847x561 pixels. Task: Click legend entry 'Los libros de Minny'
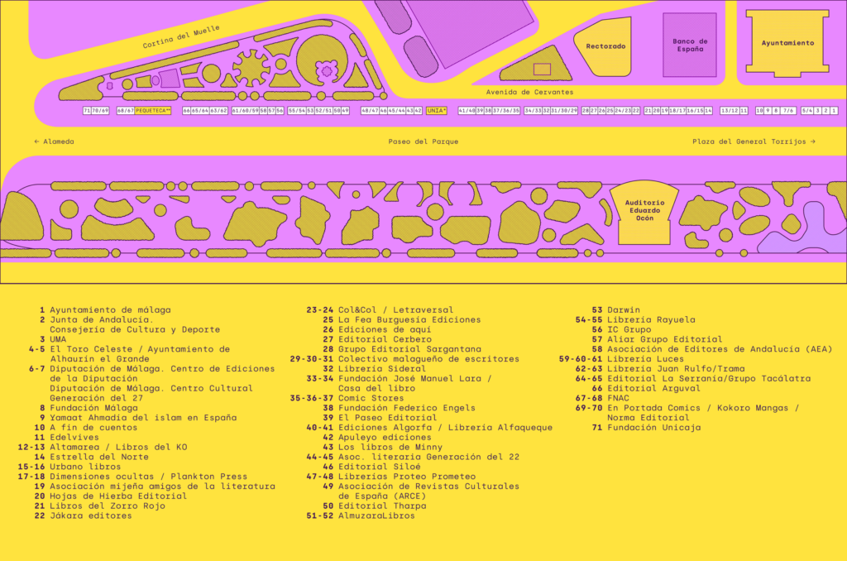[x=390, y=447]
